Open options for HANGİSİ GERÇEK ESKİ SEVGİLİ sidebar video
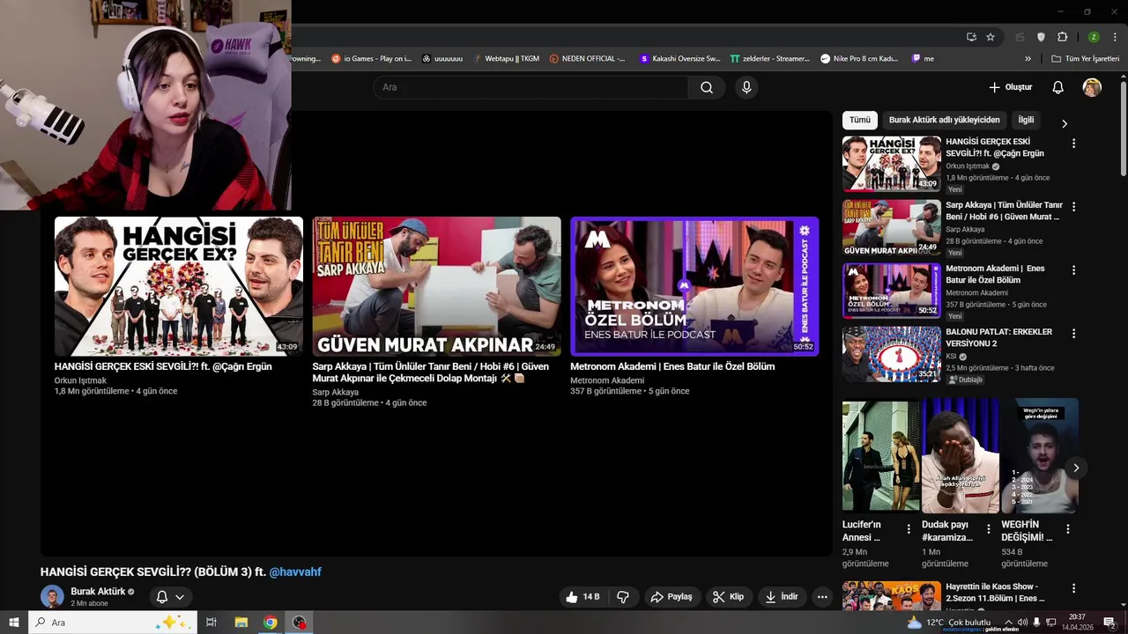 (x=1073, y=144)
